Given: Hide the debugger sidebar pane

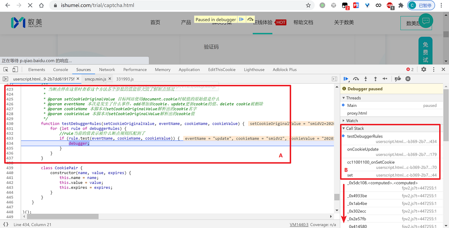Looking at the screenshot, I should coord(334,79).
